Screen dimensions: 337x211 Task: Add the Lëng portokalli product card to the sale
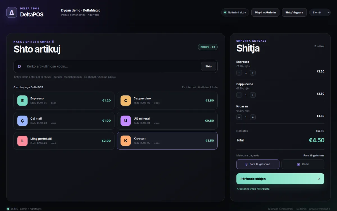pos(64,141)
